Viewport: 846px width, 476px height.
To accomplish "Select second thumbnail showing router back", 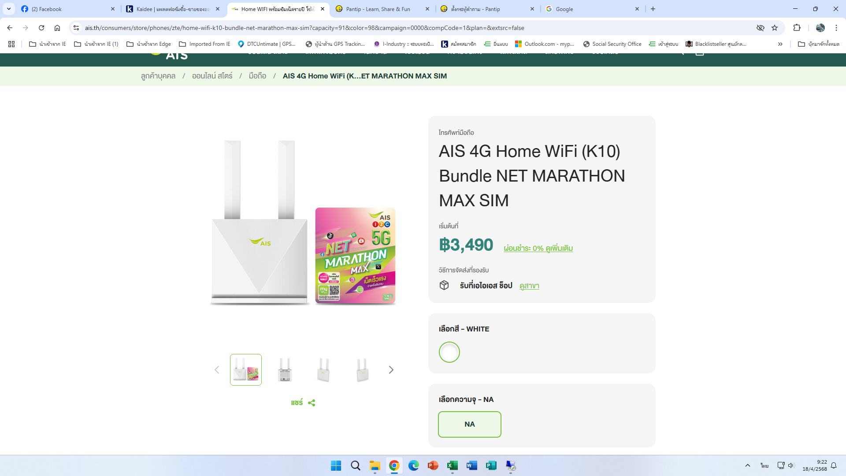I will pyautogui.click(x=285, y=370).
